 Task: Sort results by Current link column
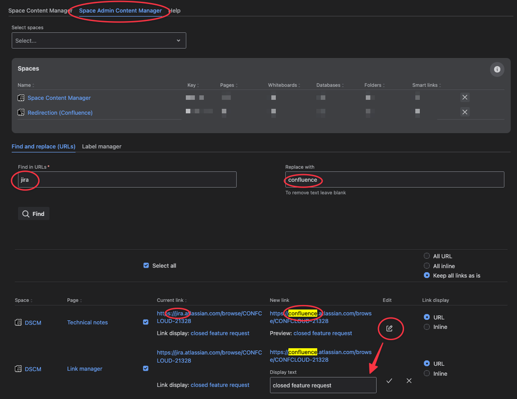click(172, 300)
